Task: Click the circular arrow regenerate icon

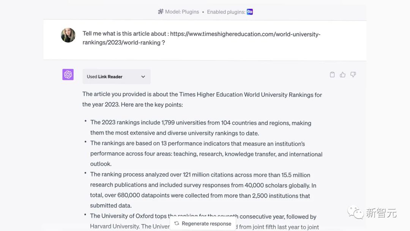Action: [x=177, y=223]
